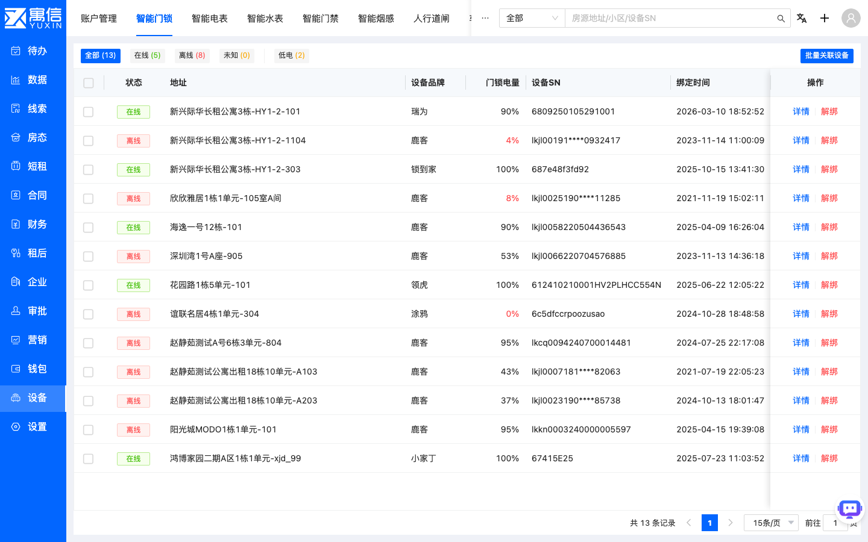The height and width of the screenshot is (542, 868).
Task: Open the 租后 sidebar icon
Action: coord(16,253)
